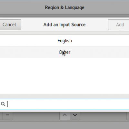
Task: Focus the input source search field
Action: 64,104
